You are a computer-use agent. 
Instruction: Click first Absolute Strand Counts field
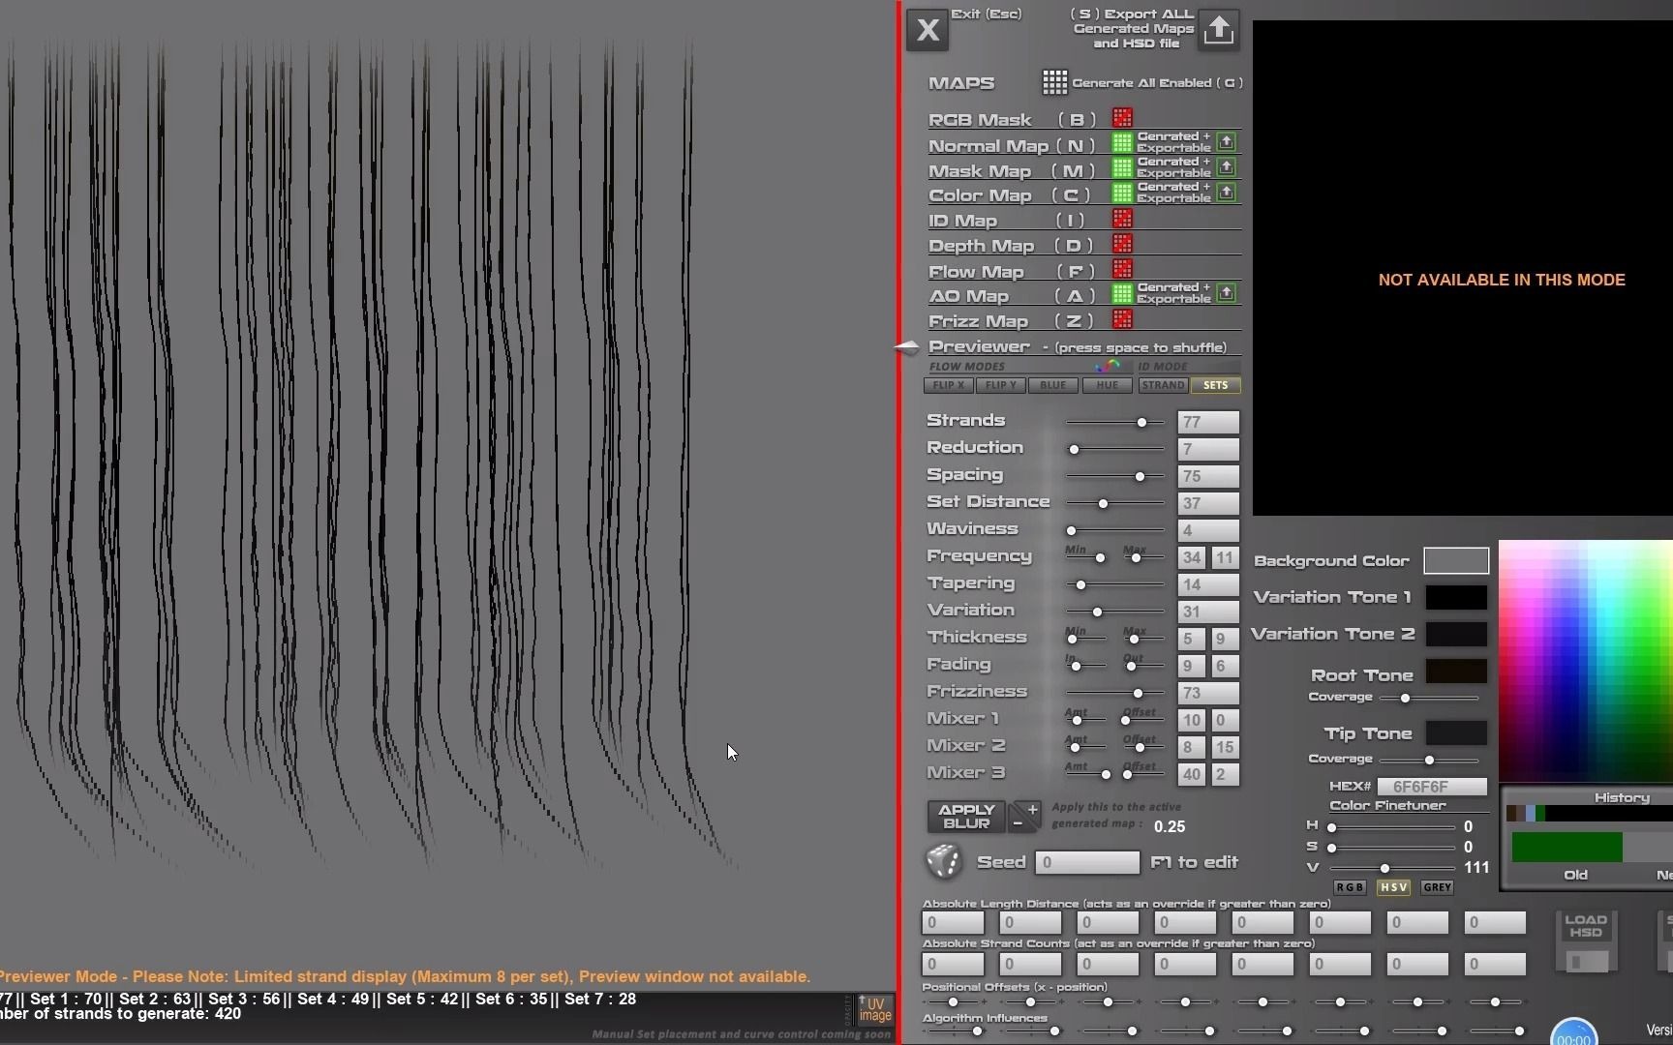953,965
